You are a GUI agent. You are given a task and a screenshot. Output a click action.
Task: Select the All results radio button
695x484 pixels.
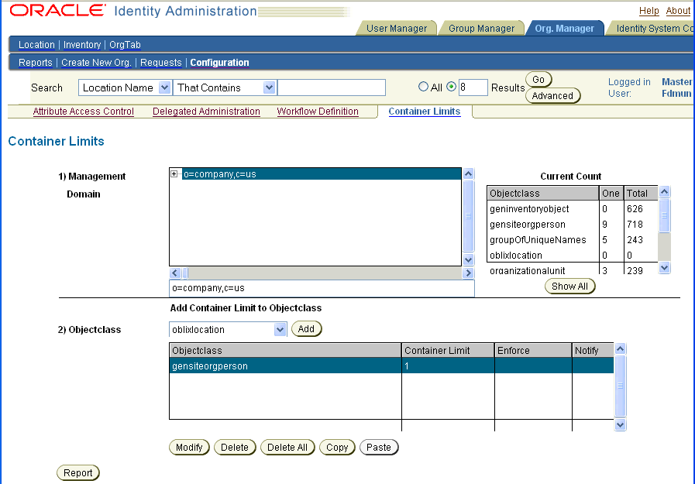pos(423,87)
